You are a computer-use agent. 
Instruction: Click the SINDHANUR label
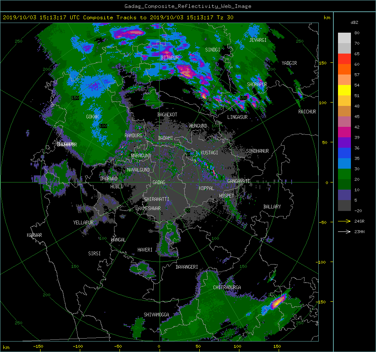click(257, 151)
